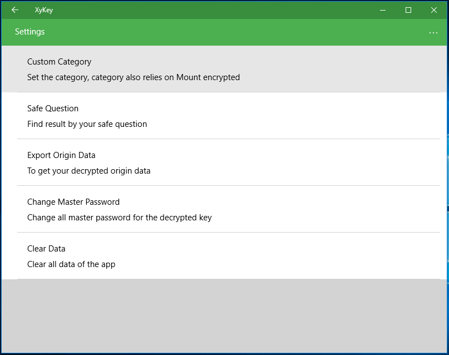Maximize the XyKey window
Viewport: 449px width, 355px height.
pyautogui.click(x=408, y=10)
